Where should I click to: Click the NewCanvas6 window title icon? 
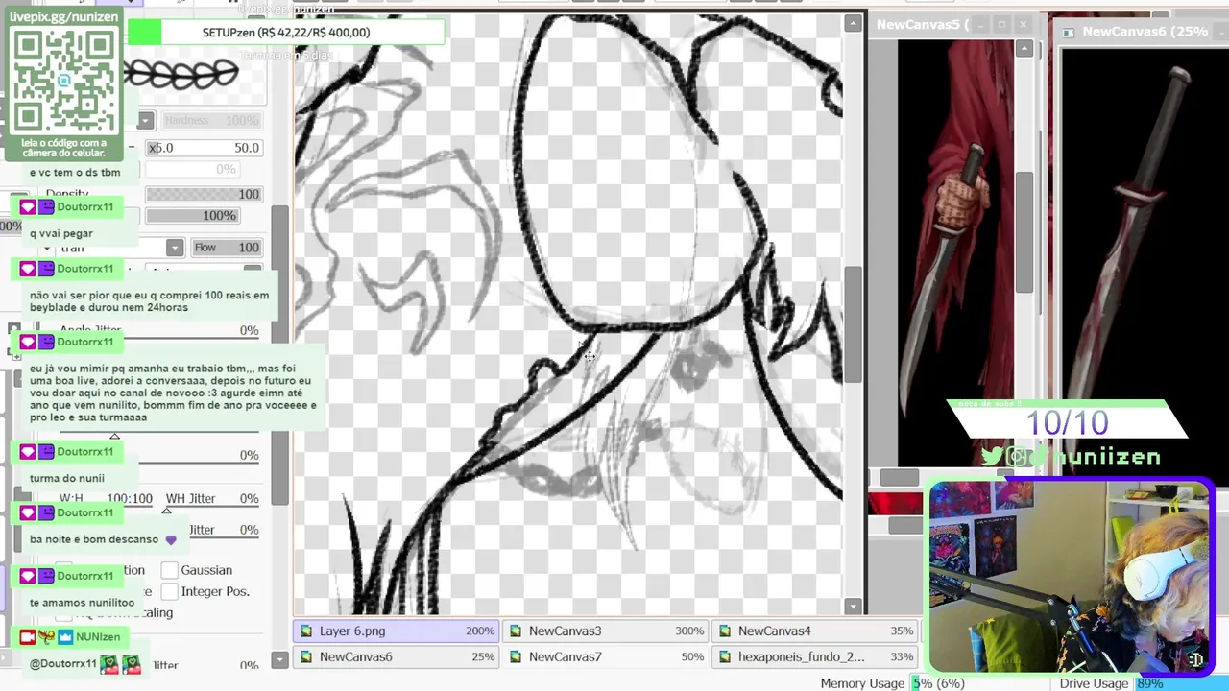(x=1068, y=32)
